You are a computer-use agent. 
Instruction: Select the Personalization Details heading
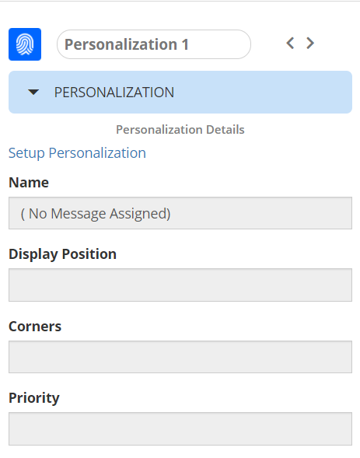(180, 130)
